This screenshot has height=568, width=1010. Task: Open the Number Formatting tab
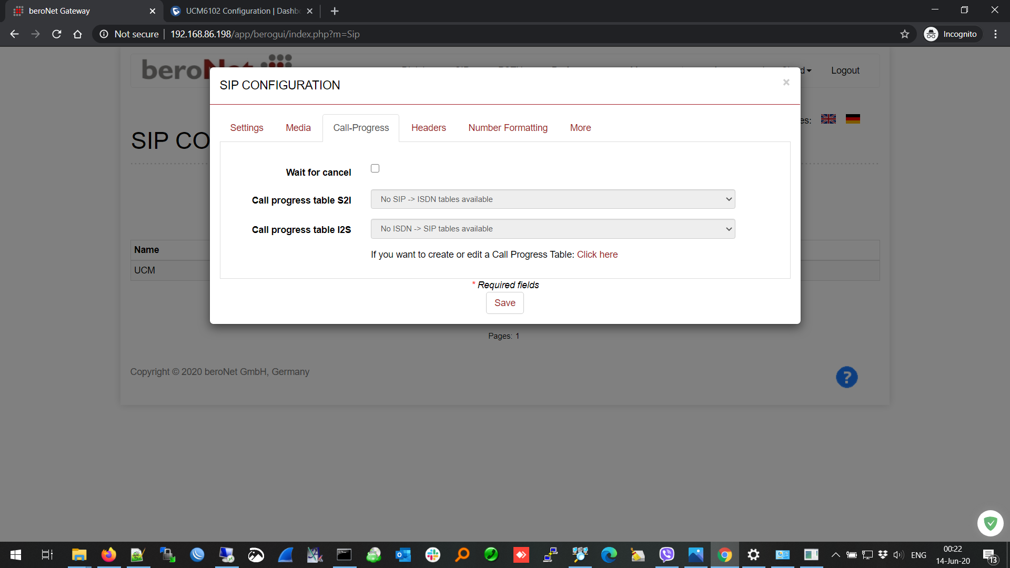[x=508, y=128]
